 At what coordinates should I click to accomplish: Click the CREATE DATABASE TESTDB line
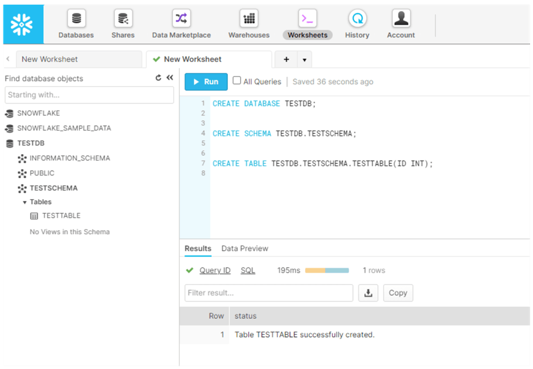(x=264, y=104)
